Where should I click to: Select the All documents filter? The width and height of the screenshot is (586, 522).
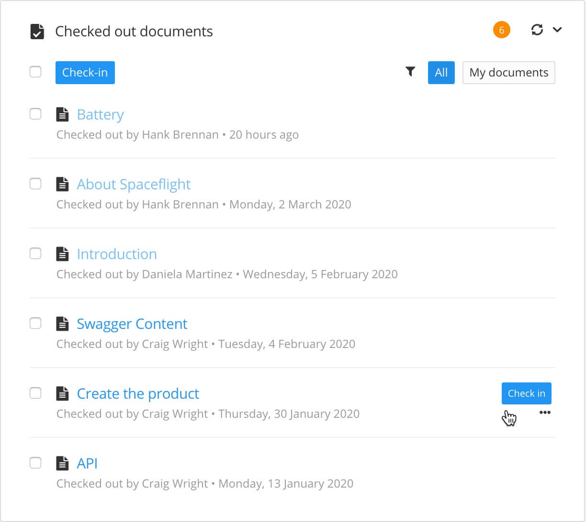click(441, 72)
